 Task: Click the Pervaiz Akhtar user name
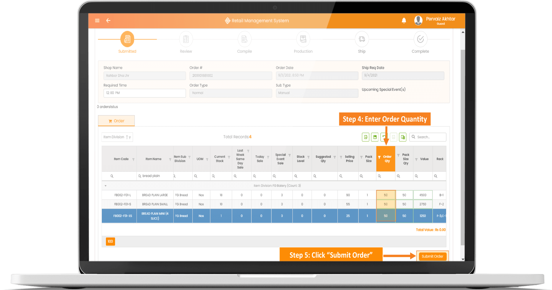click(440, 19)
